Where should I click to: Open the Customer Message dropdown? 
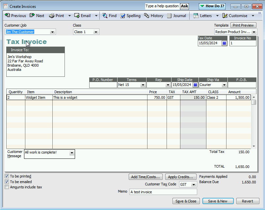click(72, 153)
